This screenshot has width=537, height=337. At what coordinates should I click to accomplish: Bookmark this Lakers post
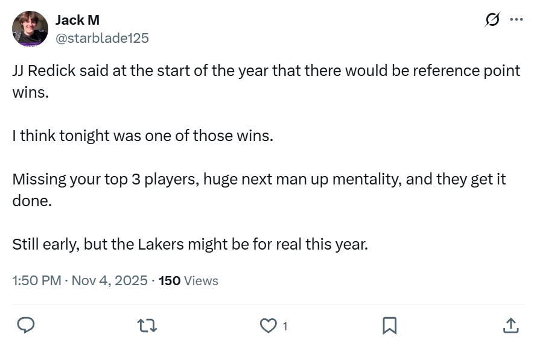tap(390, 326)
